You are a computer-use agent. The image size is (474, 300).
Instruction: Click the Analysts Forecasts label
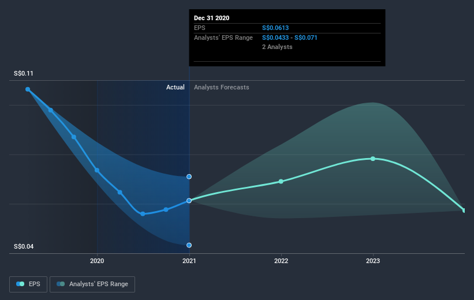[x=222, y=87]
